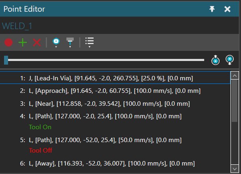This screenshot has height=174, width=241.
Task: Add a new point with green plus
Action: point(23,42)
